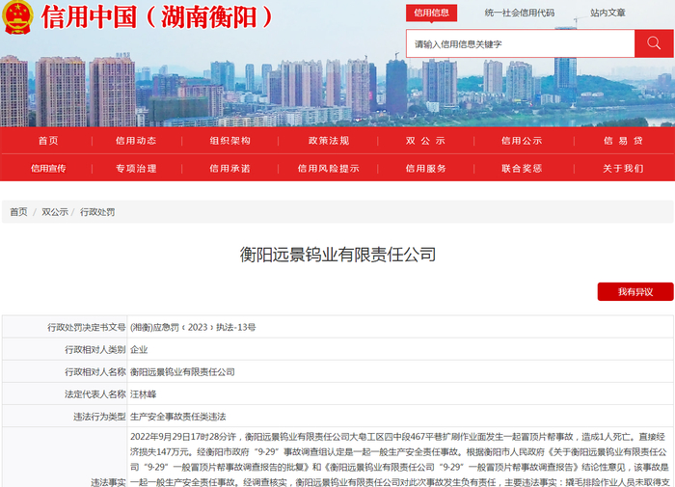
Task: Open the 信用动态 navigation item
Action: click(x=136, y=141)
